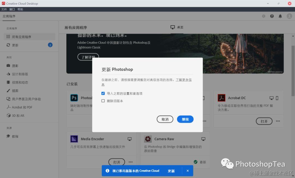Click desktop icon on Media Encoder card
295x178 pixels.
click(x=130, y=139)
